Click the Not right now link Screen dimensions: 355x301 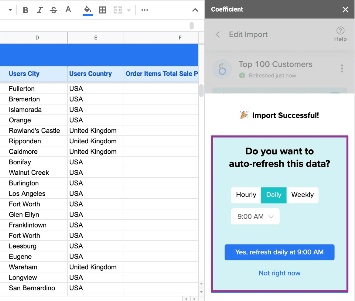tap(279, 273)
